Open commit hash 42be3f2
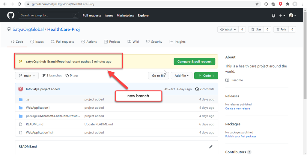307x155 pixels. (x=170, y=89)
